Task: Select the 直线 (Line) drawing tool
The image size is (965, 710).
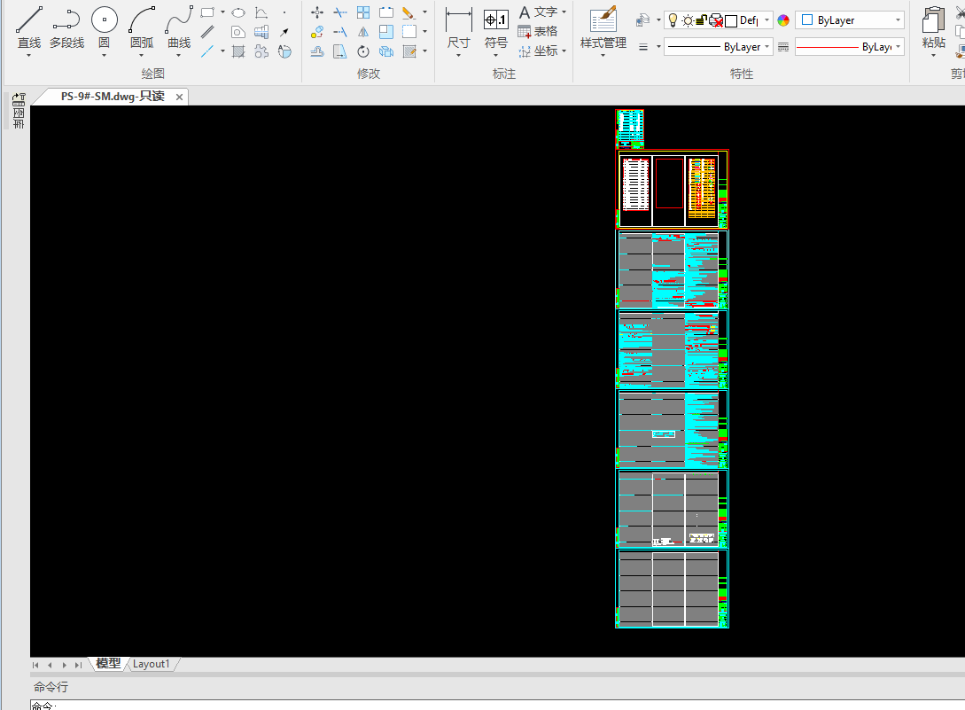Action: 29,21
